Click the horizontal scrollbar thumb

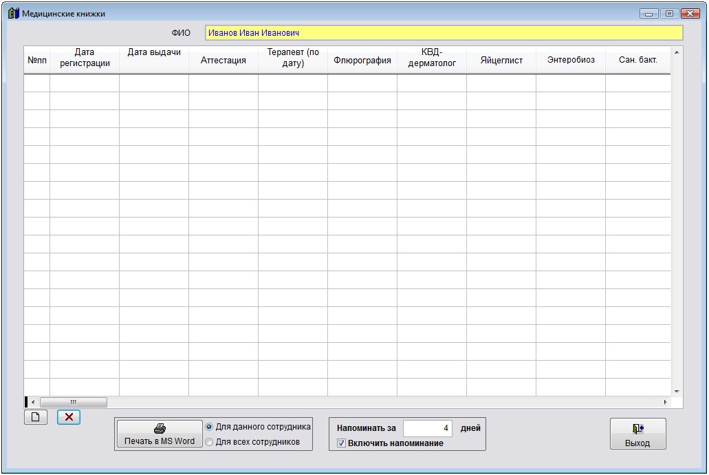[x=74, y=402]
